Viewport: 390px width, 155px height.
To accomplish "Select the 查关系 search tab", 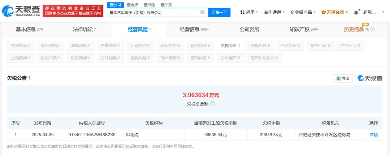I will tap(166, 5).
